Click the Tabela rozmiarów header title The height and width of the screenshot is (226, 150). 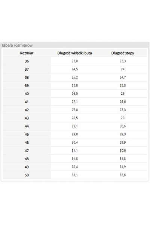tap(17, 45)
